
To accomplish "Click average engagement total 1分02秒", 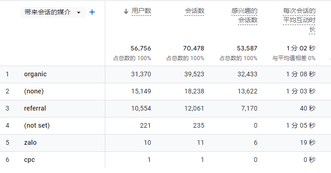I will click(x=301, y=48).
